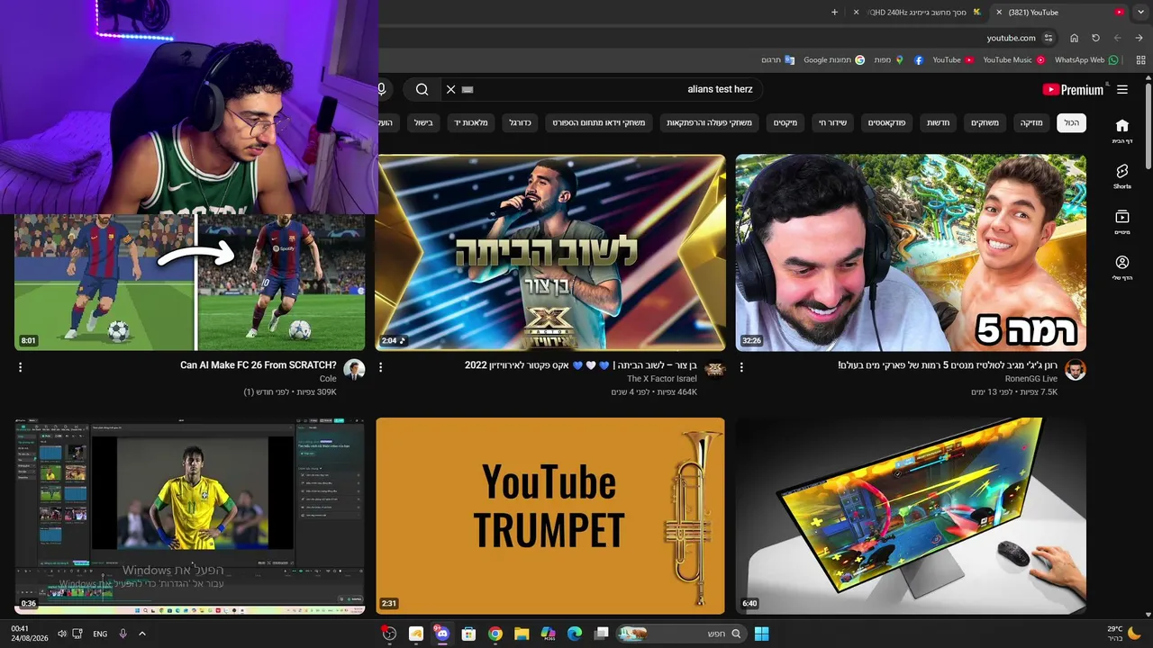The image size is (1153, 648).
Task: Open the YouTube TRUMPET video thumbnail
Action: [x=550, y=516]
